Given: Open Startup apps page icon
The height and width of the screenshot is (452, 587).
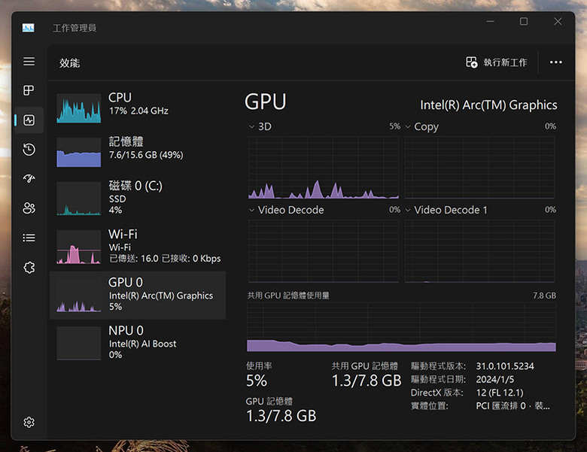Looking at the screenshot, I should (x=29, y=178).
